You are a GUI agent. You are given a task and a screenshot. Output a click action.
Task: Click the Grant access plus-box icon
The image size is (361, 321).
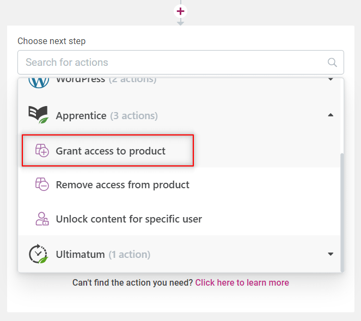click(42, 151)
